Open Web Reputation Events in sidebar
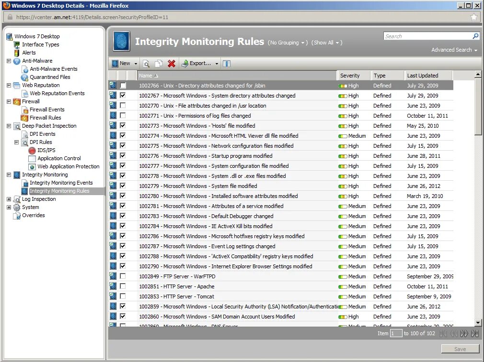Screen dimensions: 484x362 click(57, 93)
